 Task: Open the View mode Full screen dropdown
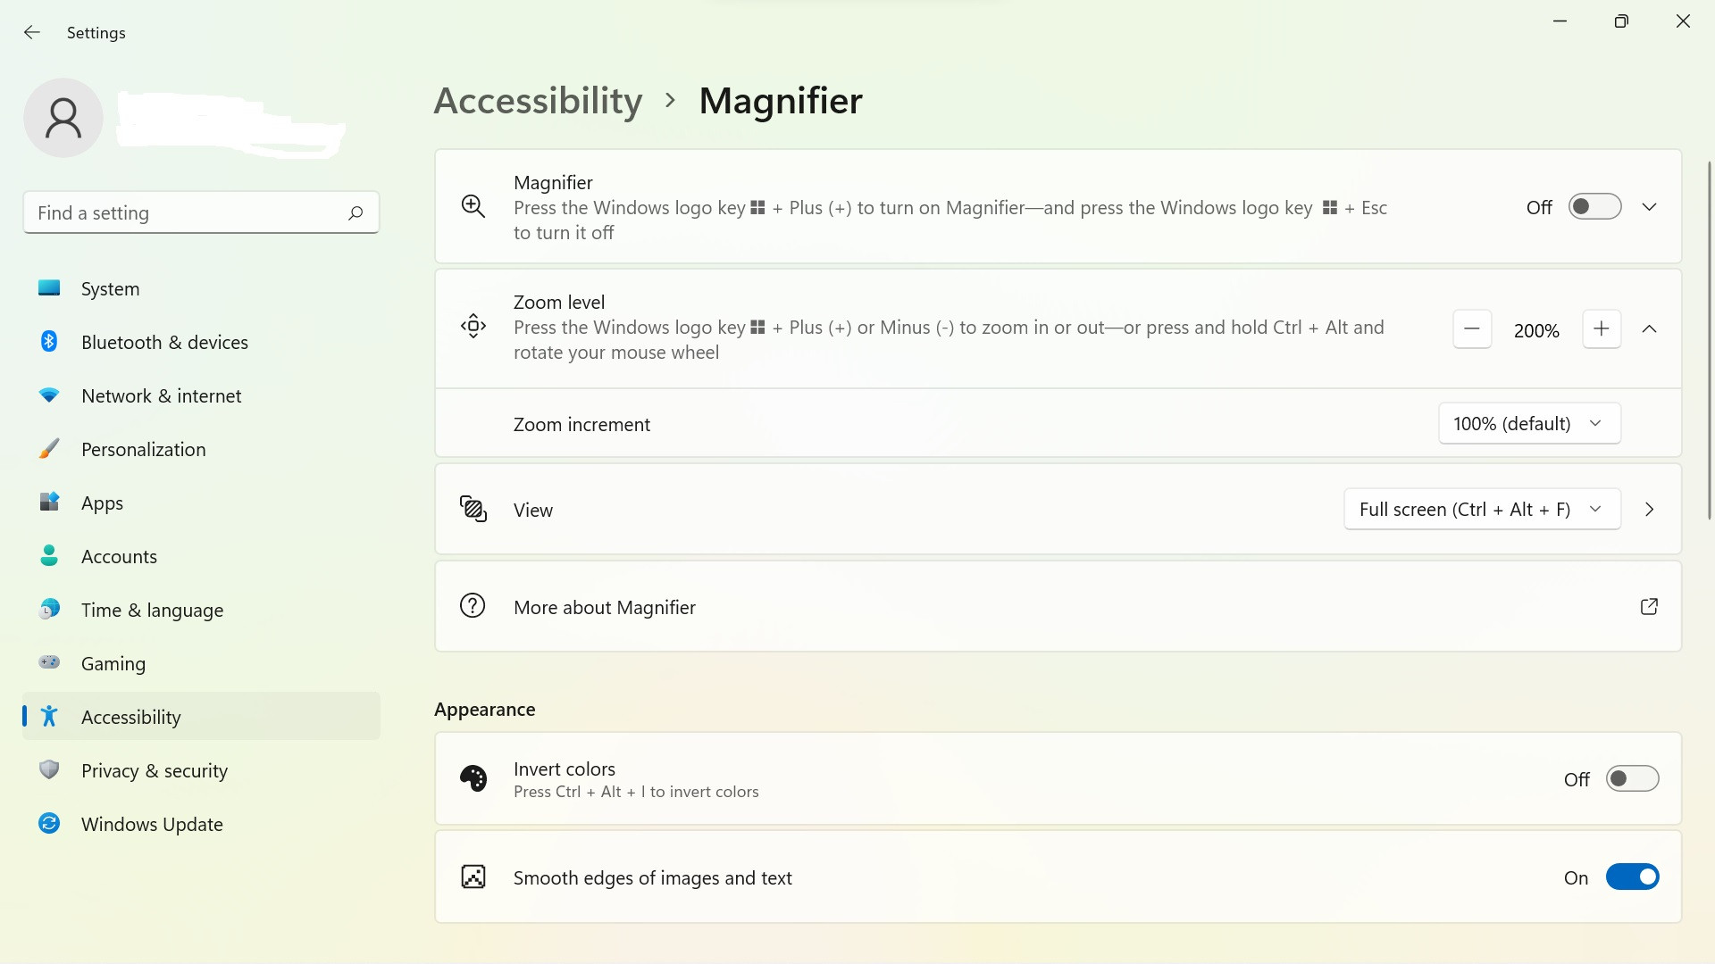(x=1482, y=509)
